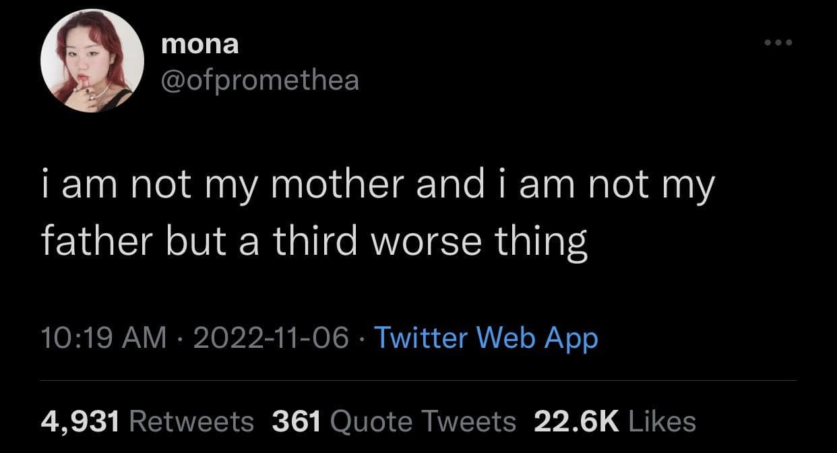The height and width of the screenshot is (453, 837).
Task: Click the 2022-11-06 date
Action: (x=271, y=338)
